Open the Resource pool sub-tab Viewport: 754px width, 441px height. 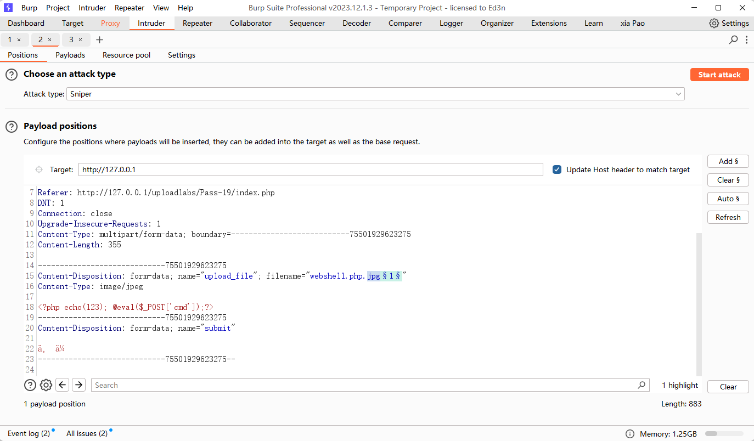click(x=126, y=55)
